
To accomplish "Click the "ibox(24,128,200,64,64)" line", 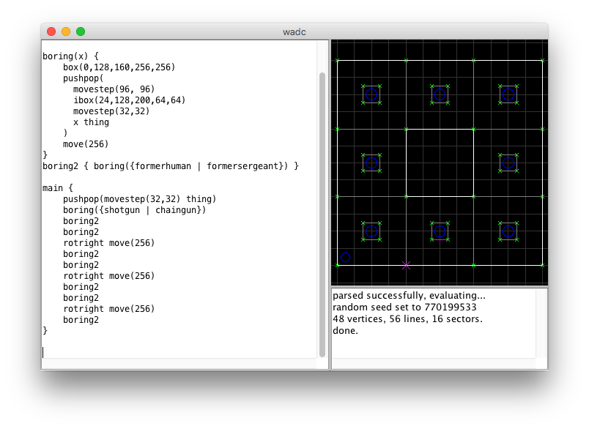I will (x=129, y=100).
